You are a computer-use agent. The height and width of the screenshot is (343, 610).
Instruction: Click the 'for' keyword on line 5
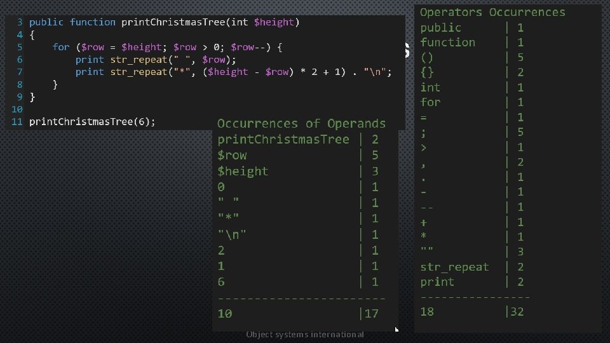tap(61, 47)
